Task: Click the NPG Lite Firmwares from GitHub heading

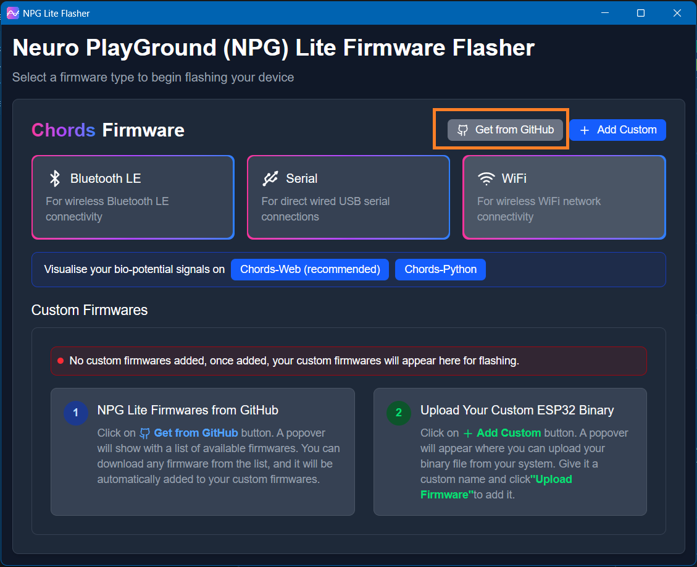Action: (x=188, y=410)
